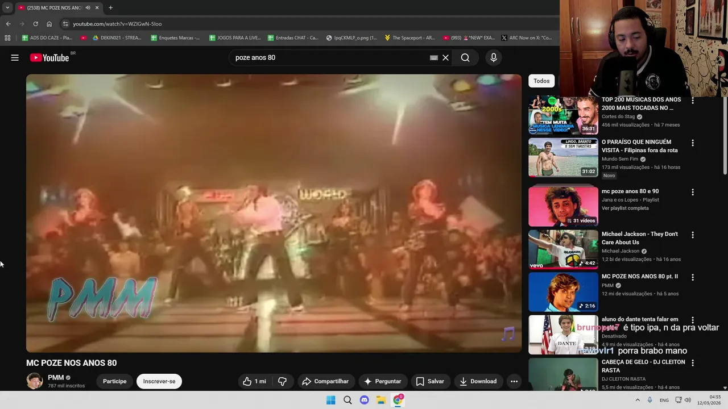The image size is (728, 409).
Task: Click the Perguntar ask button
Action: pyautogui.click(x=382, y=381)
